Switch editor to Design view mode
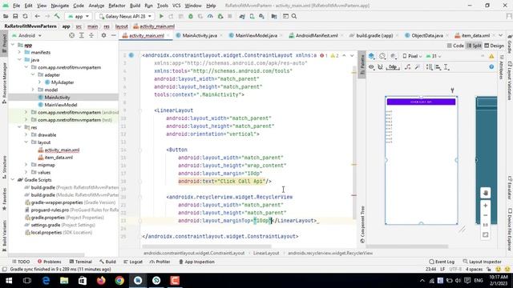Image resolution: width=513 pixels, height=288 pixels. [494, 46]
